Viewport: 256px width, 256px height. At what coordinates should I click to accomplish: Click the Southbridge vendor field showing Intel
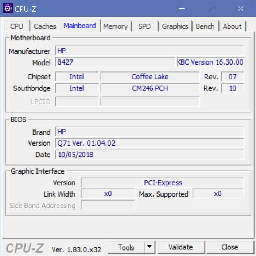pos(77,88)
